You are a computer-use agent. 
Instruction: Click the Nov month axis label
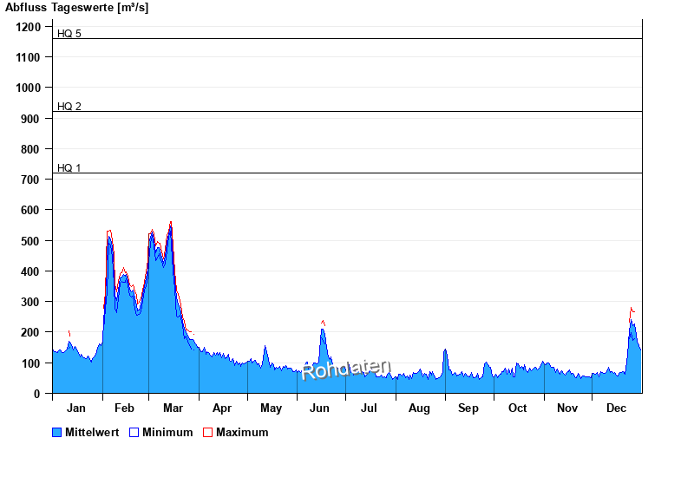567,408
